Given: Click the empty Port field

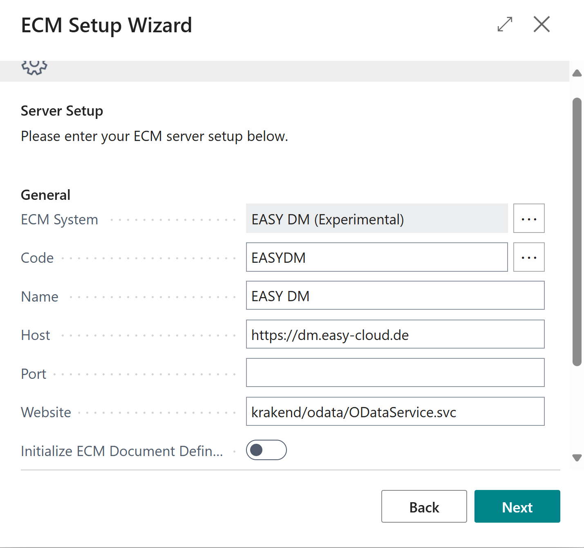Looking at the screenshot, I should 395,373.
